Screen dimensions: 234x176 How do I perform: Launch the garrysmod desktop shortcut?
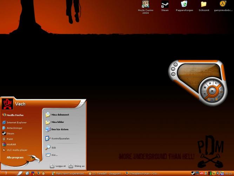click(x=223, y=4)
